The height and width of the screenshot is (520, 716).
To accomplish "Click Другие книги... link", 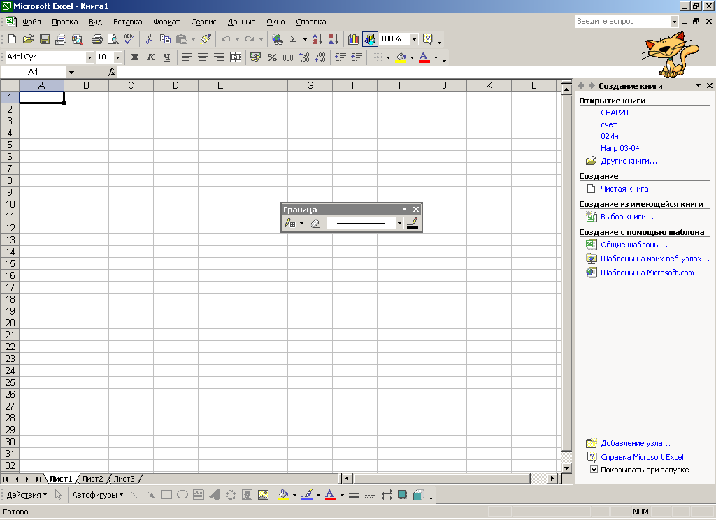I will tap(629, 161).
